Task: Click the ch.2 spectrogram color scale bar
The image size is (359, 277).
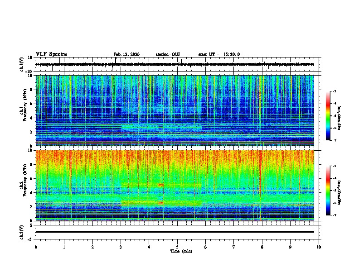Action: (x=328, y=191)
